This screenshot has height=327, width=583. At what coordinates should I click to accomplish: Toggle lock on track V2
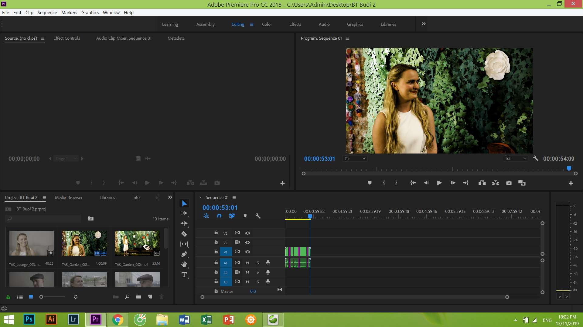216,242
